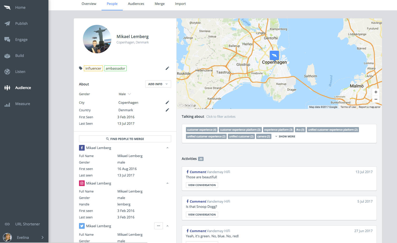Open the ADD INFO dropdown
Screen dimensions: 397x243
click(x=158, y=84)
